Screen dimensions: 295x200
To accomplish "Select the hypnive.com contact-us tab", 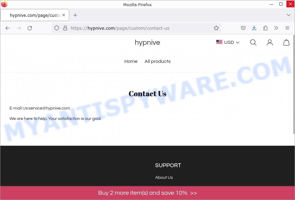I will pos(35,15).
